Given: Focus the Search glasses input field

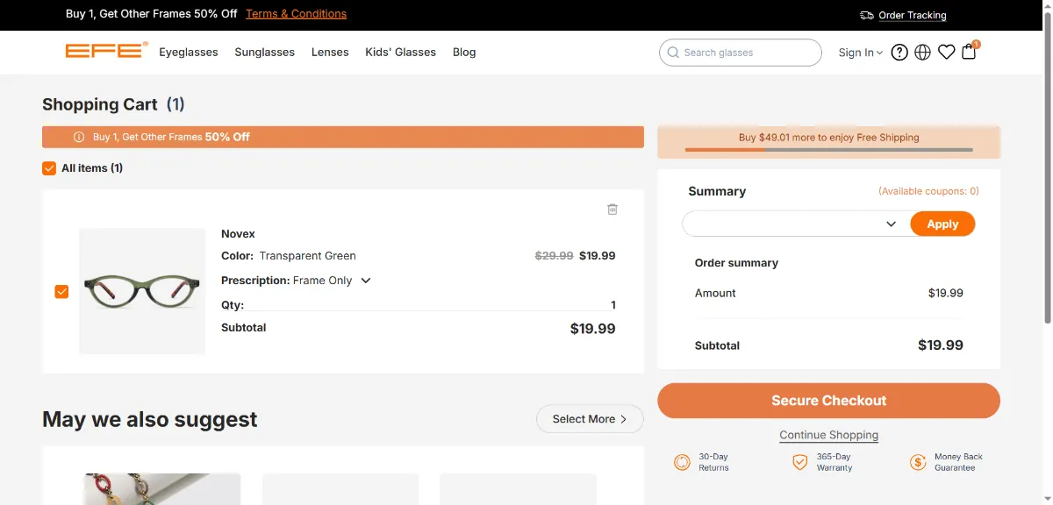Looking at the screenshot, I should point(741,53).
